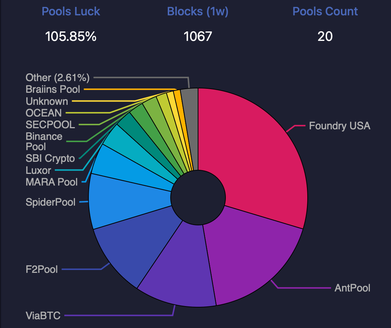The width and height of the screenshot is (391, 328).
Task: Click the F2Pool label
Action: tap(42, 269)
